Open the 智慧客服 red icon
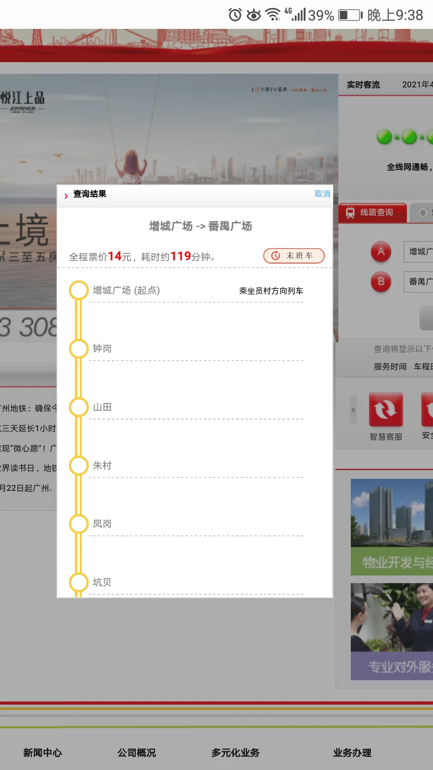This screenshot has height=770, width=433. coord(386,409)
